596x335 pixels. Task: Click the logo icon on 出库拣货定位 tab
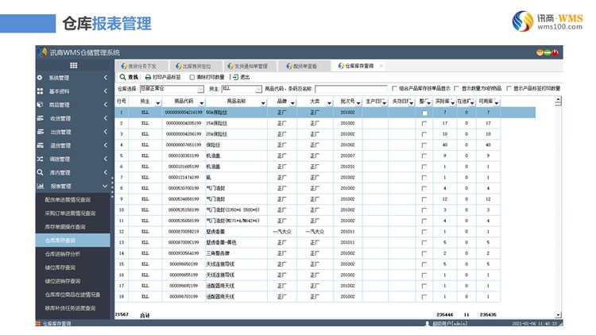coord(179,66)
